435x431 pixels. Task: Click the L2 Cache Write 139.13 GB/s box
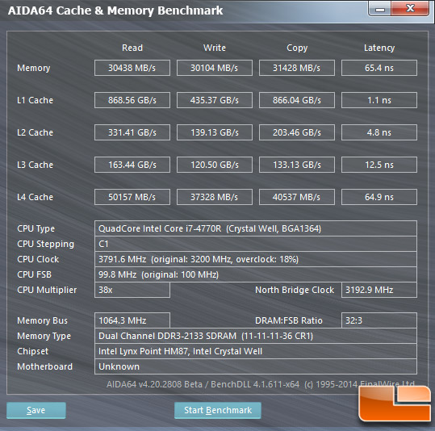215,132
